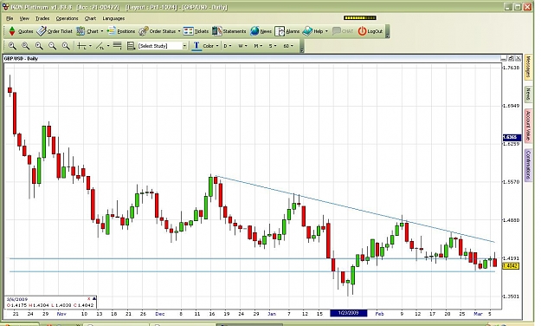The width and height of the screenshot is (541, 326).
Task: Open the Tickets window
Action: coord(196,31)
